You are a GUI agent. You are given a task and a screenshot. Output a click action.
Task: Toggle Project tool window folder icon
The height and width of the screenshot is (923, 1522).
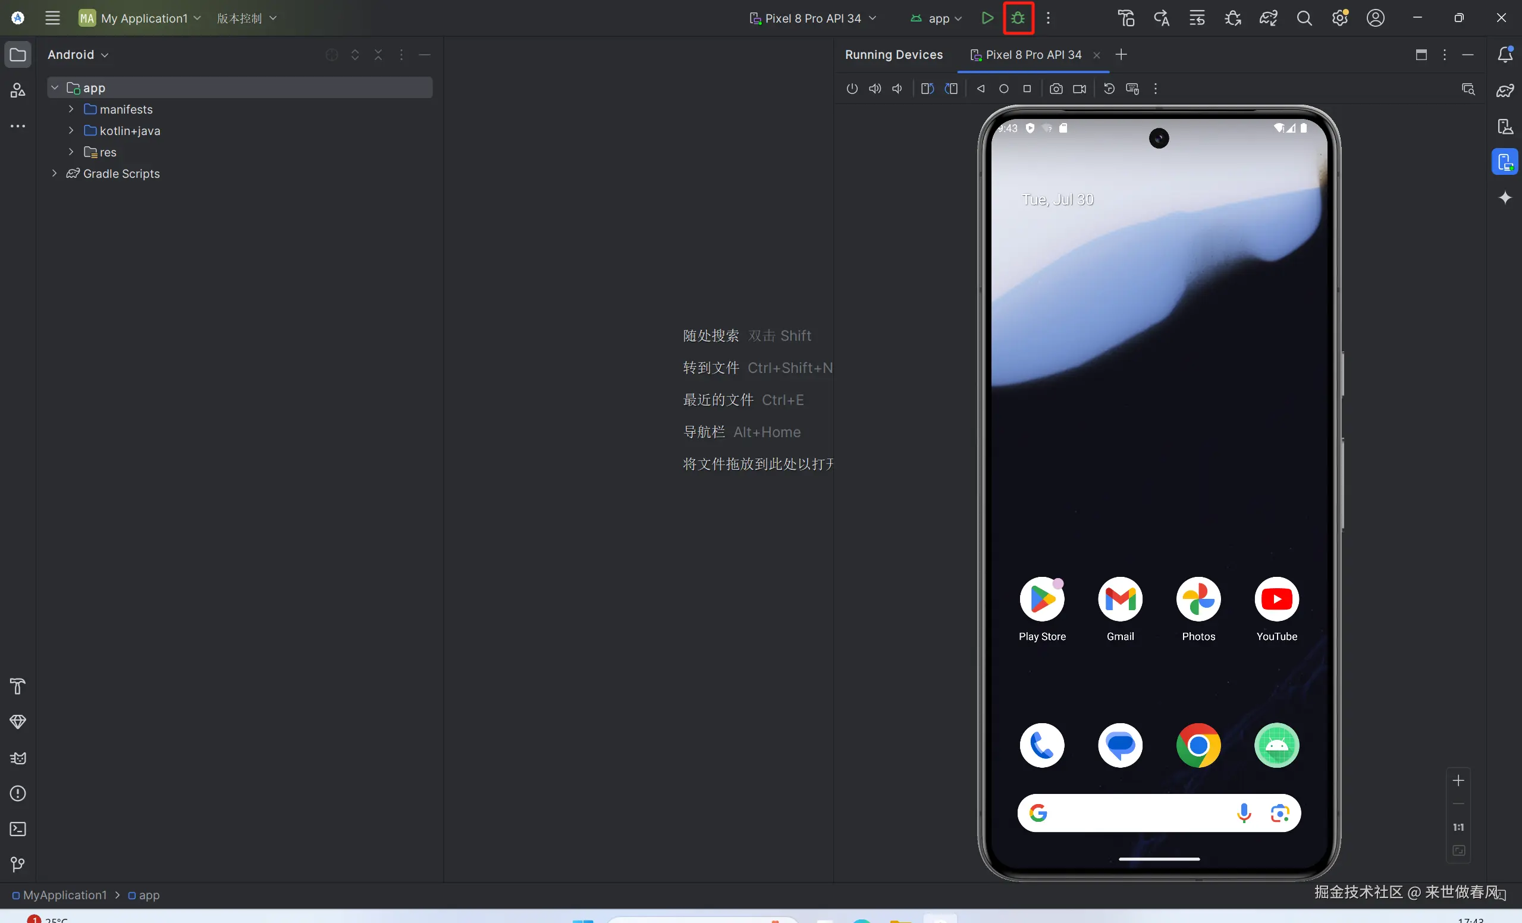[x=18, y=55]
